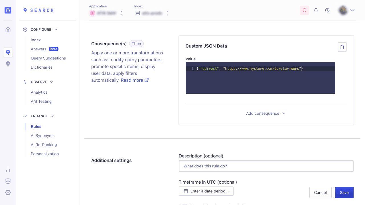Open the database data sources icon
This screenshot has height=205, width=365.
point(8,181)
